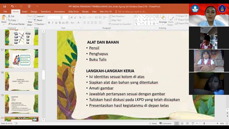The image size is (229, 129).
Task: Switch to the Design tab
Action: point(34,11)
